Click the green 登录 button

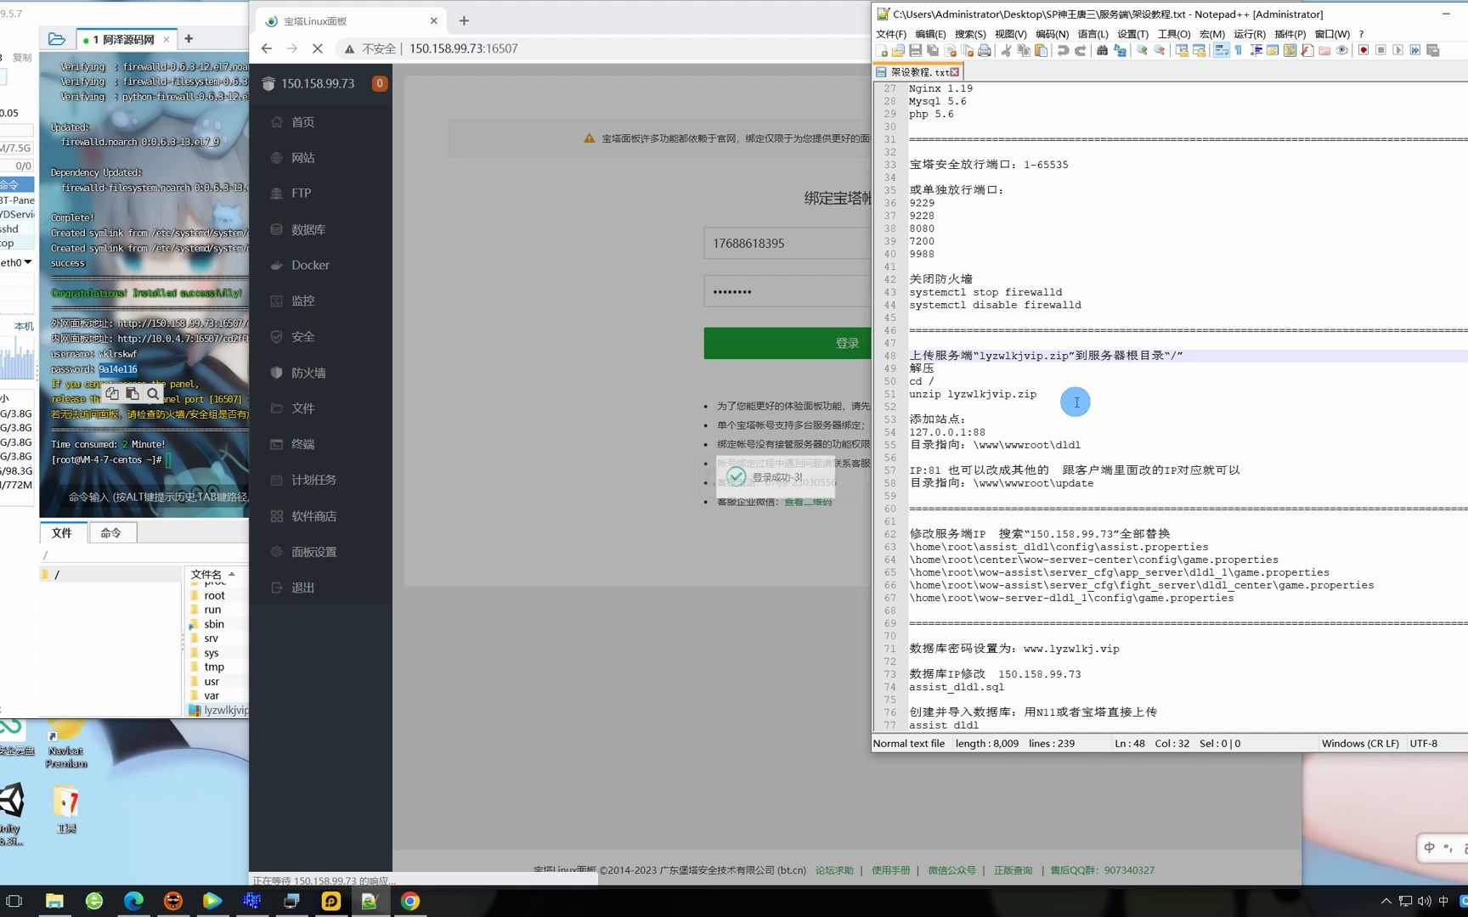788,343
